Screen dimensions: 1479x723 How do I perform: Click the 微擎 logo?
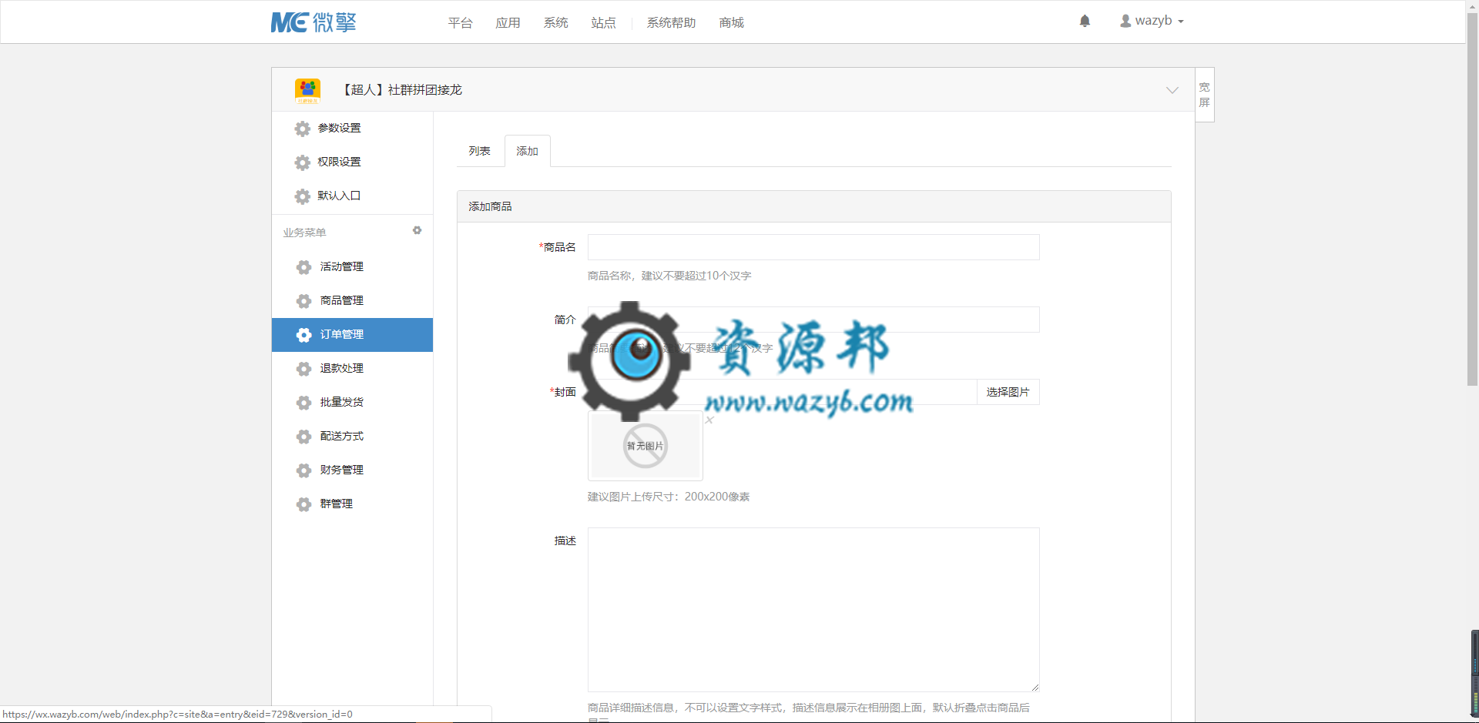point(314,22)
